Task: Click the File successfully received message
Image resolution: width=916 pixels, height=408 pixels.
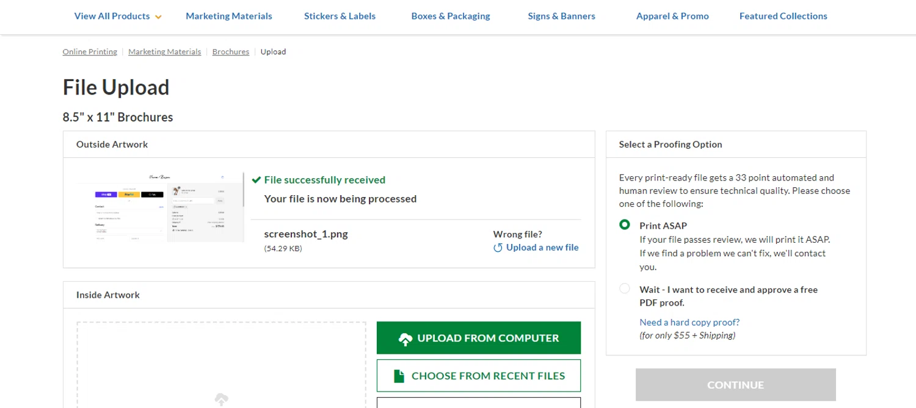Action: click(325, 180)
